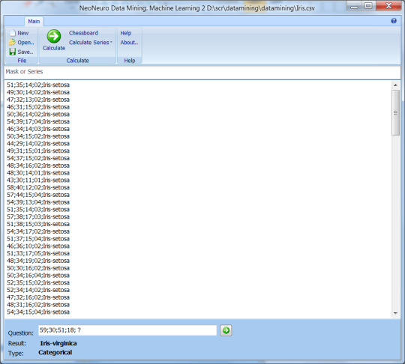Open the Help ribbon command
Viewport: 405px width, 364px height.
(x=126, y=33)
